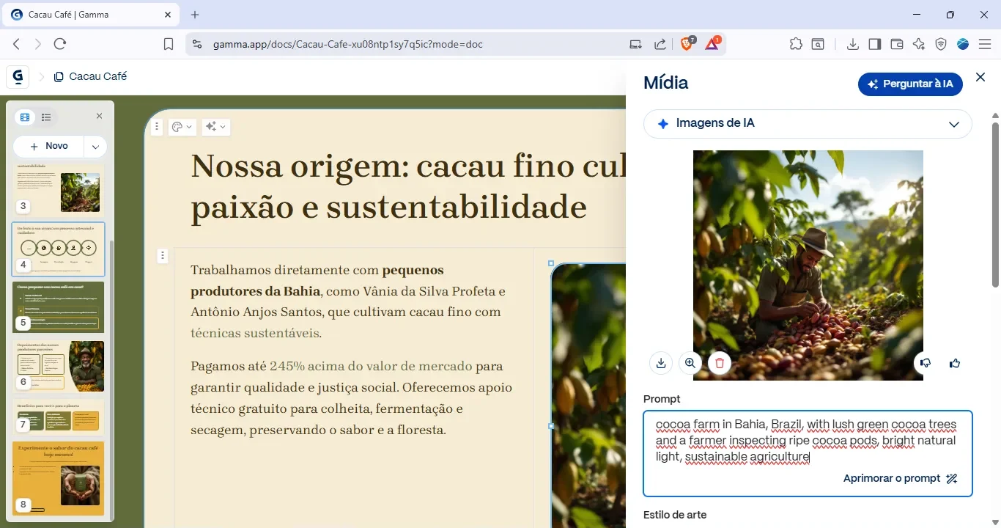
Task: Close the card sidebar panel
Action: click(100, 117)
